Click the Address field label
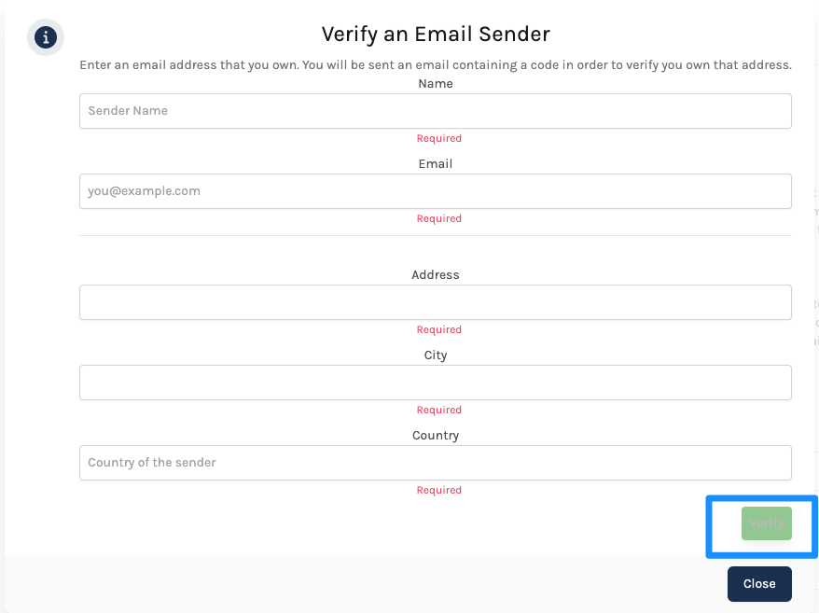This screenshot has width=819, height=613. tap(435, 275)
